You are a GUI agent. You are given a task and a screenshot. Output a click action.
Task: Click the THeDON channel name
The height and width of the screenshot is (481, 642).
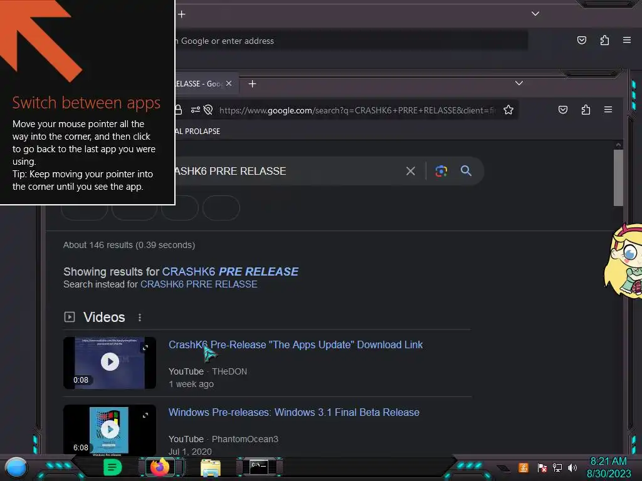click(x=229, y=371)
